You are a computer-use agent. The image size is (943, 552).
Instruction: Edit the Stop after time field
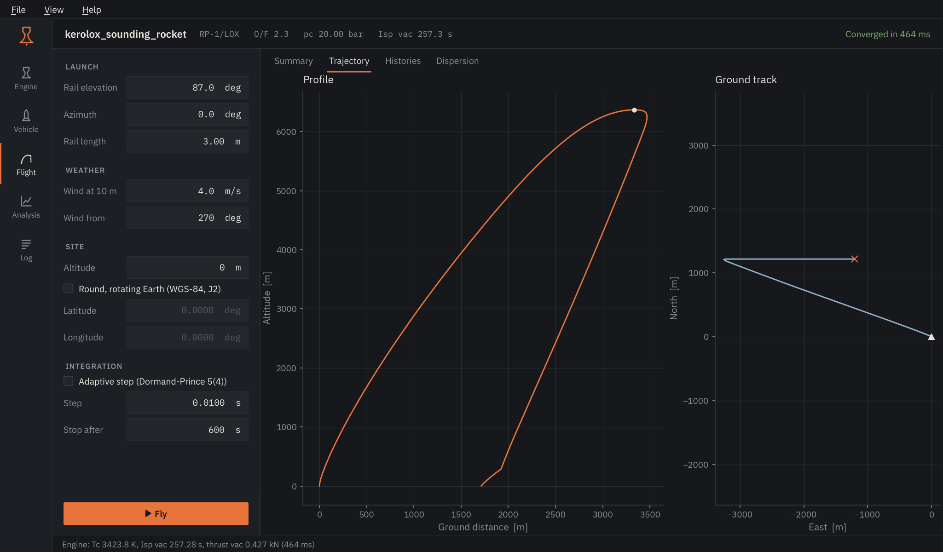pos(187,430)
